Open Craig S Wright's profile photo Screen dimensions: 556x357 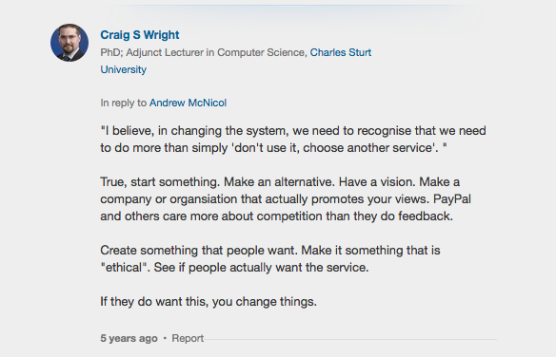[69, 43]
